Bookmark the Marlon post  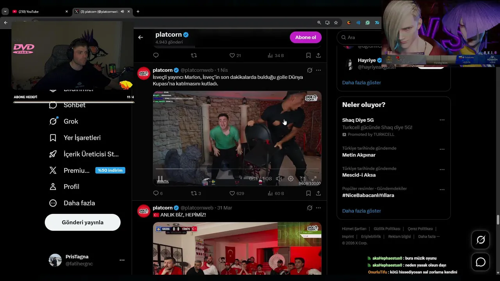point(308,193)
